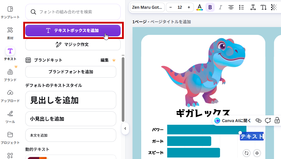The image size is (281, 159).
Task: Click the ガード bar in chart
Action: [x=189, y=141]
